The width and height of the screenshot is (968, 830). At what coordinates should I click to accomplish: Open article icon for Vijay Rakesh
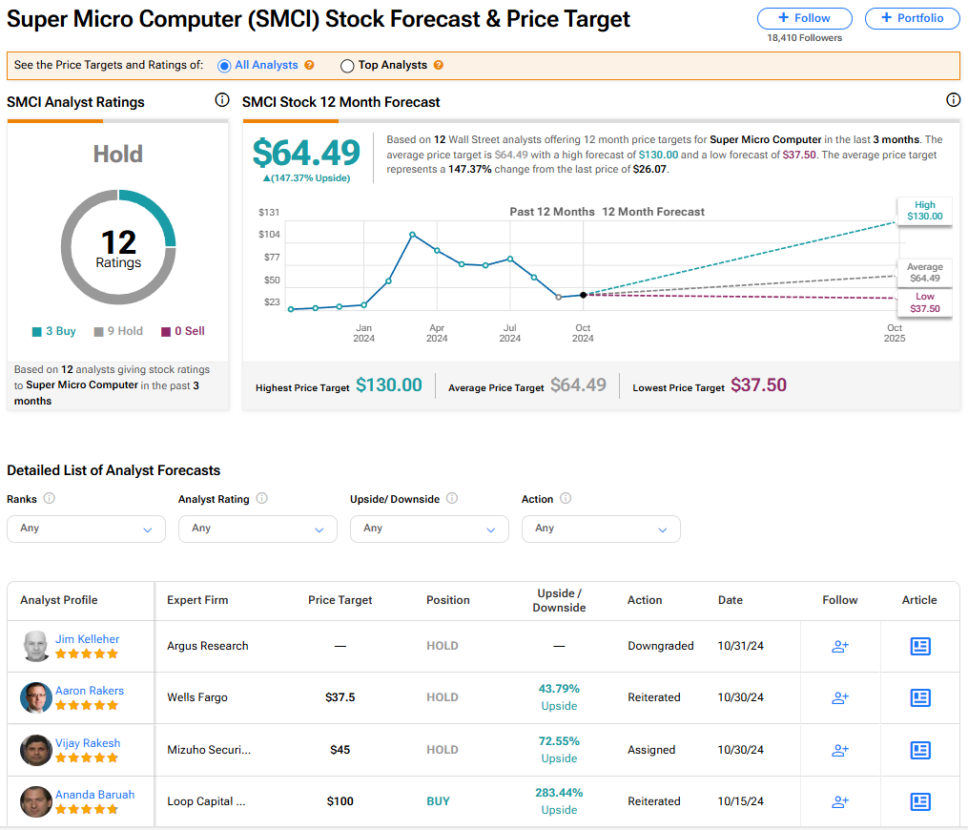(920, 750)
